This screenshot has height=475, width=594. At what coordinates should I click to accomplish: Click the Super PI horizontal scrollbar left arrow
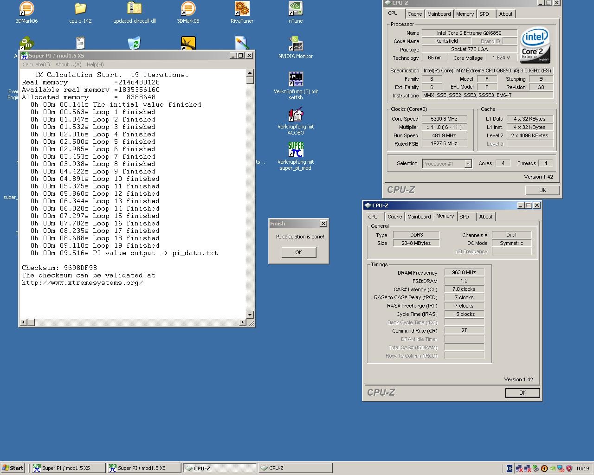pyautogui.click(x=24, y=322)
